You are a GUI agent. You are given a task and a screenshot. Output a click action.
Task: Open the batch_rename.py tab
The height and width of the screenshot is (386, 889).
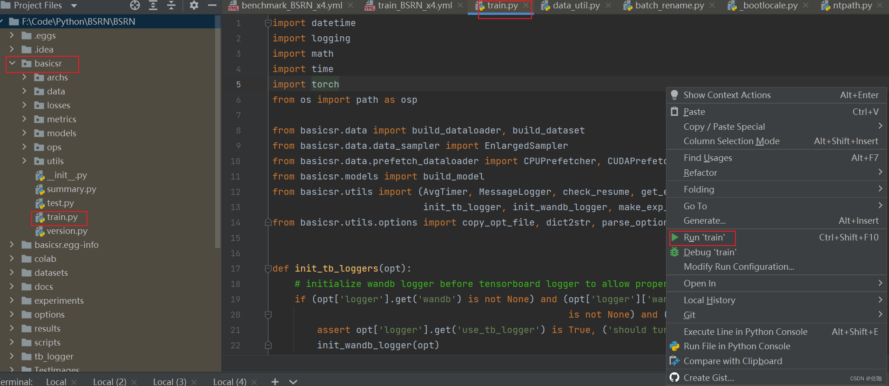(x=670, y=6)
